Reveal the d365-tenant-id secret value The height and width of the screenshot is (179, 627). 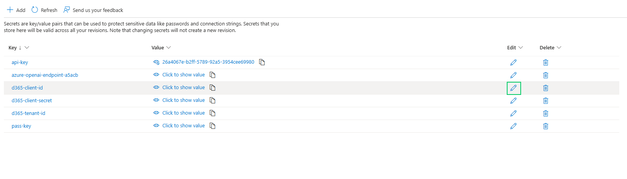coord(183,113)
